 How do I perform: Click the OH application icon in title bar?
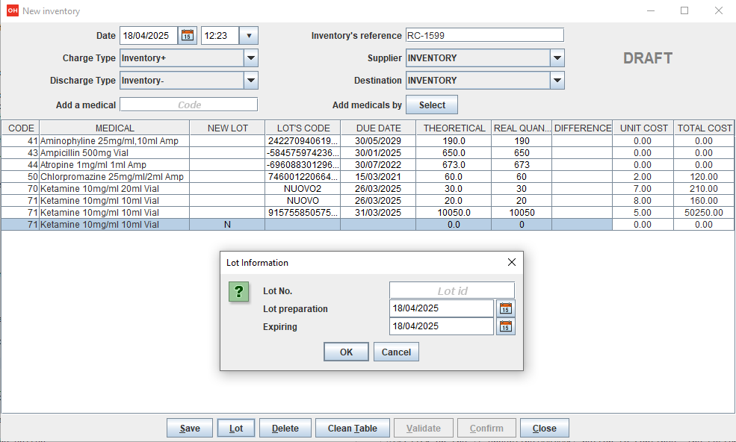(x=12, y=11)
